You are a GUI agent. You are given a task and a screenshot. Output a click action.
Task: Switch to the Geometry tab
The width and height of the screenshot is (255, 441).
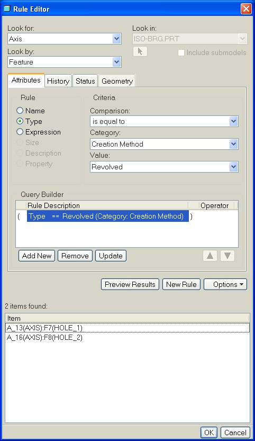click(x=117, y=82)
